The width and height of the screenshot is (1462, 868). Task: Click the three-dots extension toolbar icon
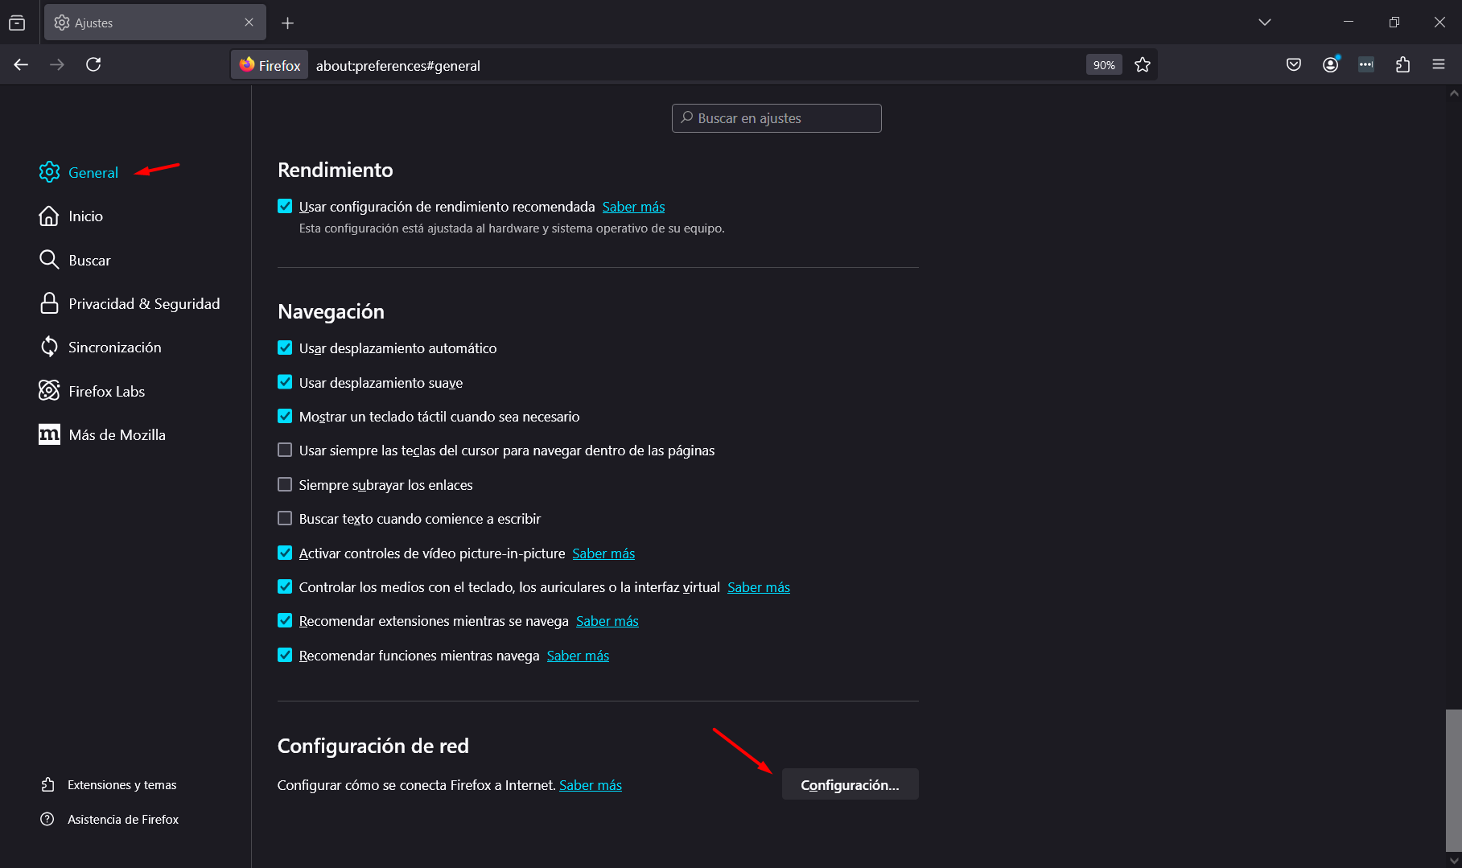pos(1366,64)
